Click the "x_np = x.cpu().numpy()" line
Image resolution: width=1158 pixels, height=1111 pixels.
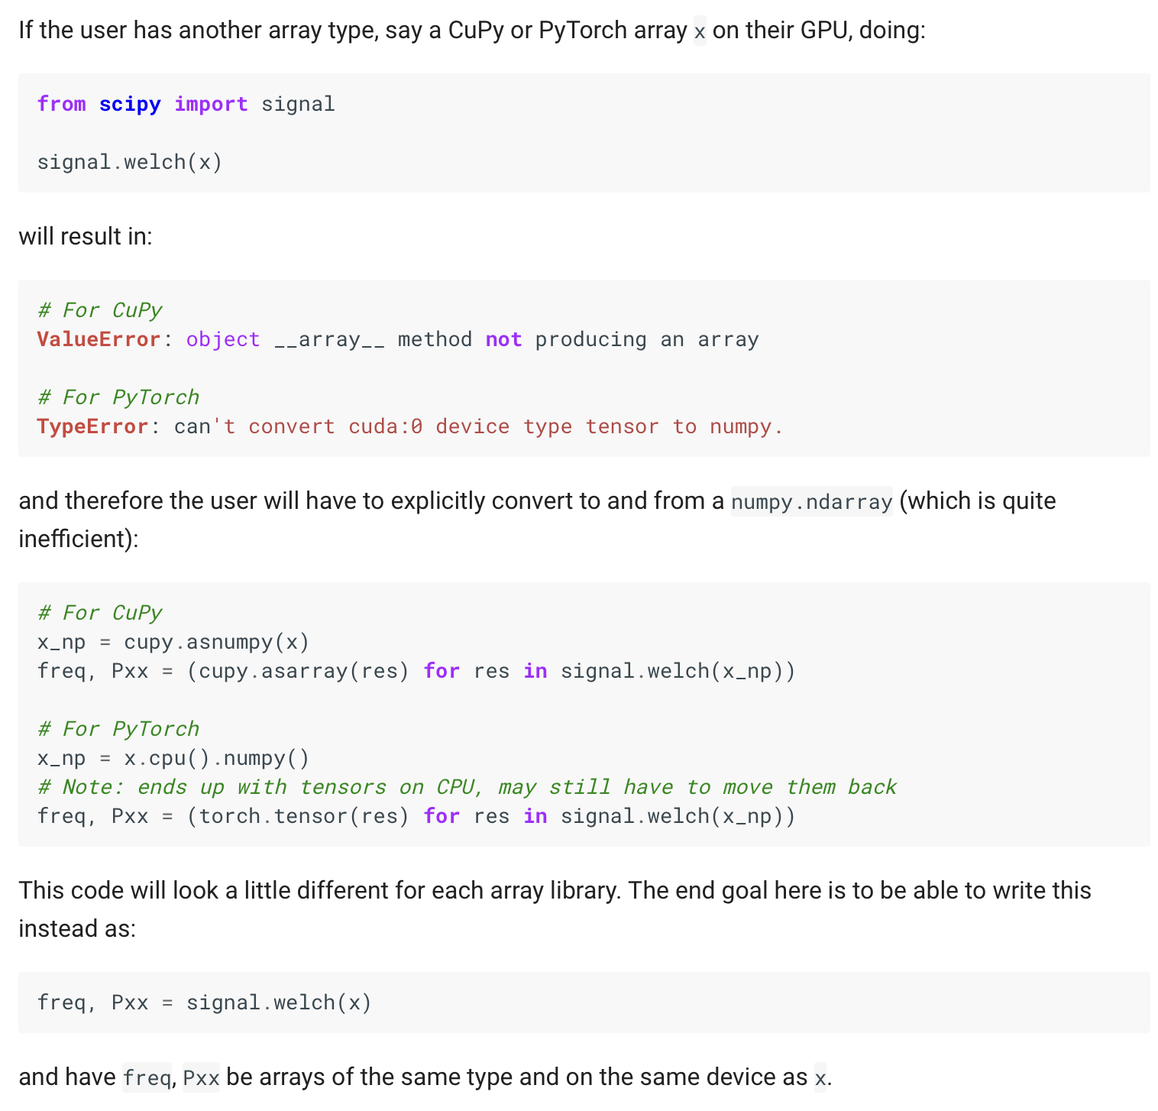(x=173, y=758)
